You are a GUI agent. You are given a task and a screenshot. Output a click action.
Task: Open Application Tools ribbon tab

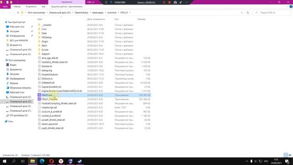pos(66,6)
